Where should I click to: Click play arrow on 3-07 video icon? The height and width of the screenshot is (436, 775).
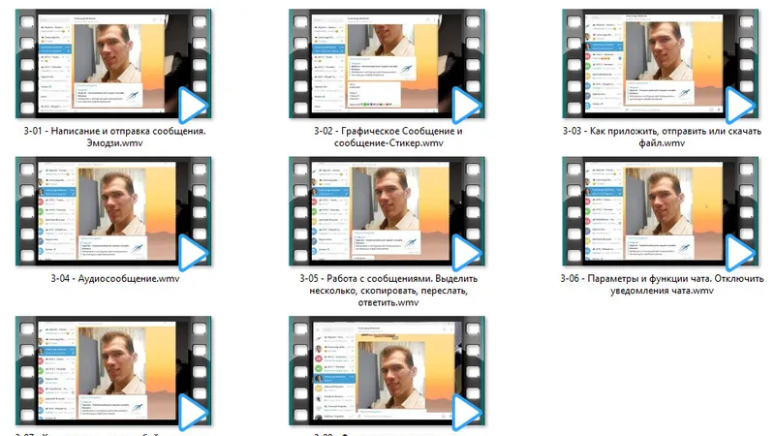(x=193, y=412)
